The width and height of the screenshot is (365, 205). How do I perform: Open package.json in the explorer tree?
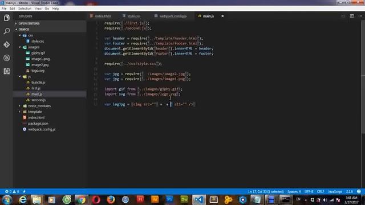pos(38,124)
